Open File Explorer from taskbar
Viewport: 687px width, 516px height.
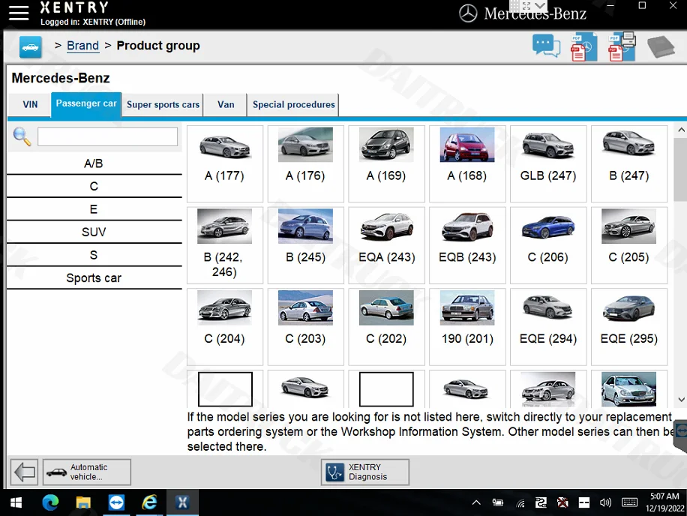tap(83, 502)
